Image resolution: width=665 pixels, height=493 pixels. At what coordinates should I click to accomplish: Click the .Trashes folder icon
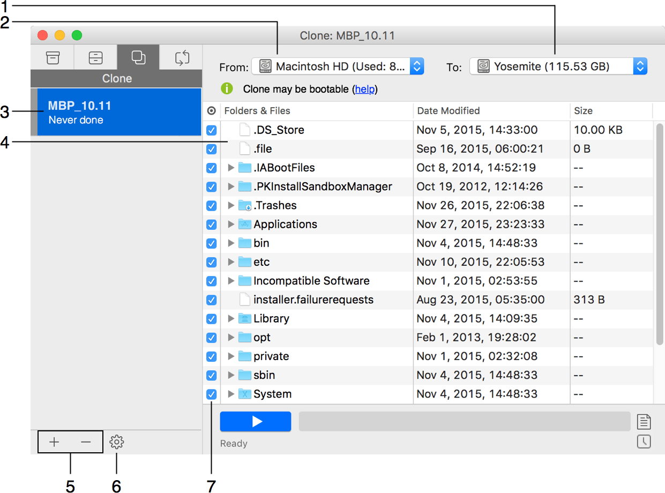click(x=245, y=205)
